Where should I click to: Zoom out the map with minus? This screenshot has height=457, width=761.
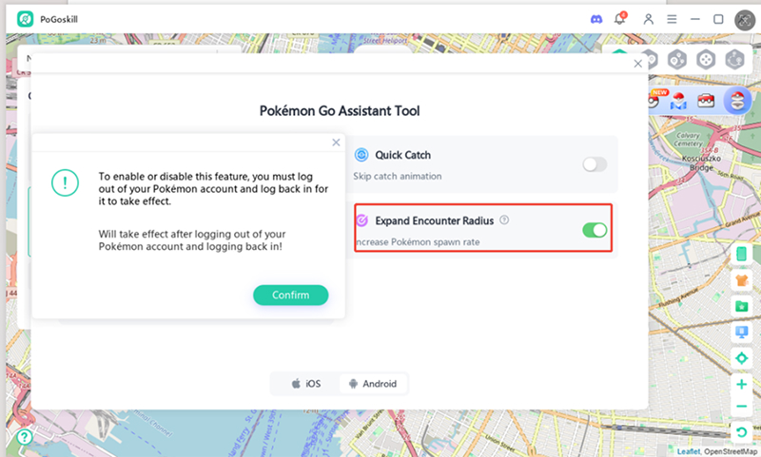(741, 406)
